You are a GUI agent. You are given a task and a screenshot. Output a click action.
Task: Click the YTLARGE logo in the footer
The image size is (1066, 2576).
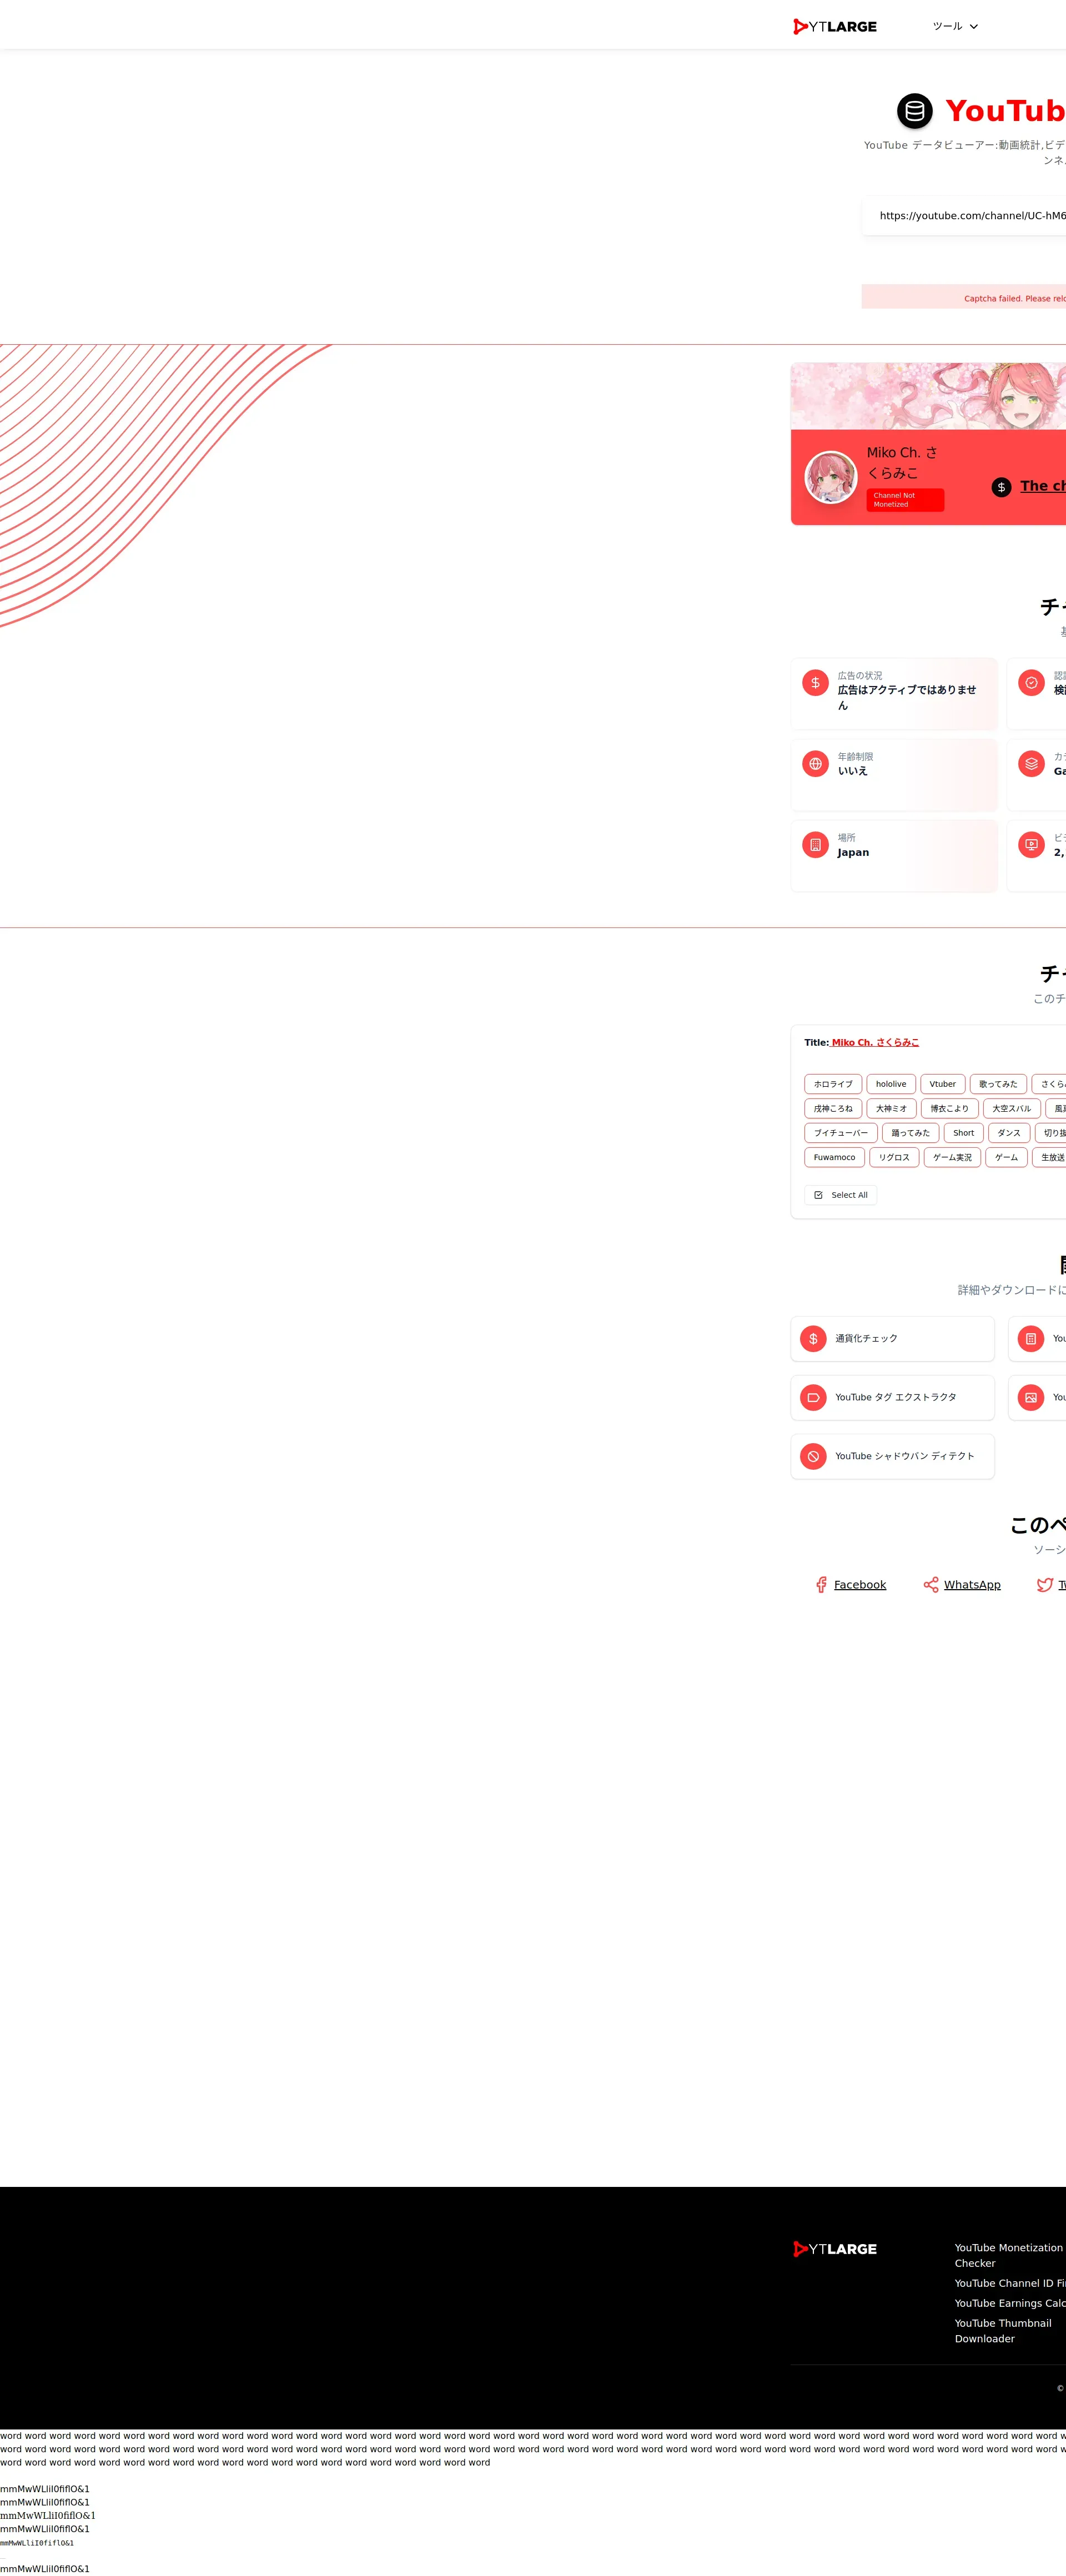[835, 2249]
